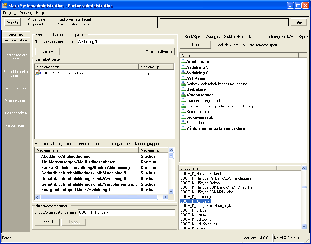Open Grupp admin in the sidebar

coord(16,88)
